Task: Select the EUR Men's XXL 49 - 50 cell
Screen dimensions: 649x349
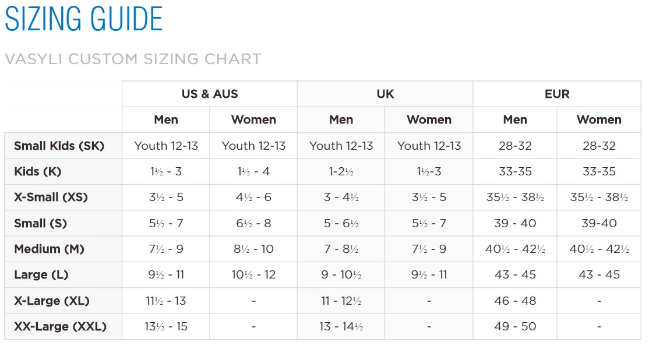Action: [x=515, y=326]
